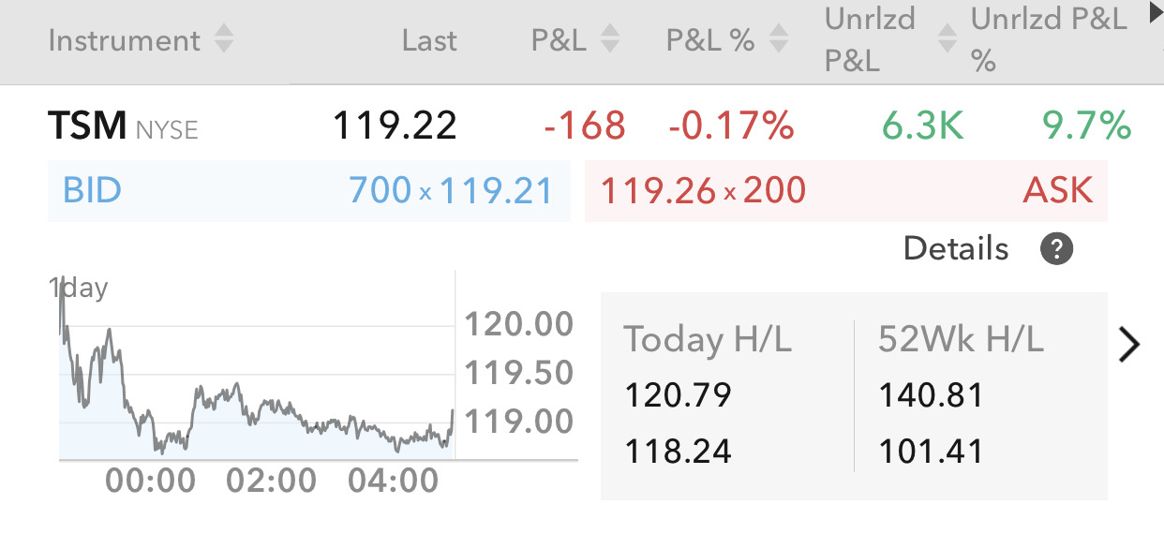Image resolution: width=1164 pixels, height=534 pixels.
Task: Tap the BID 700 x 119.21 box
Action: 309,191
